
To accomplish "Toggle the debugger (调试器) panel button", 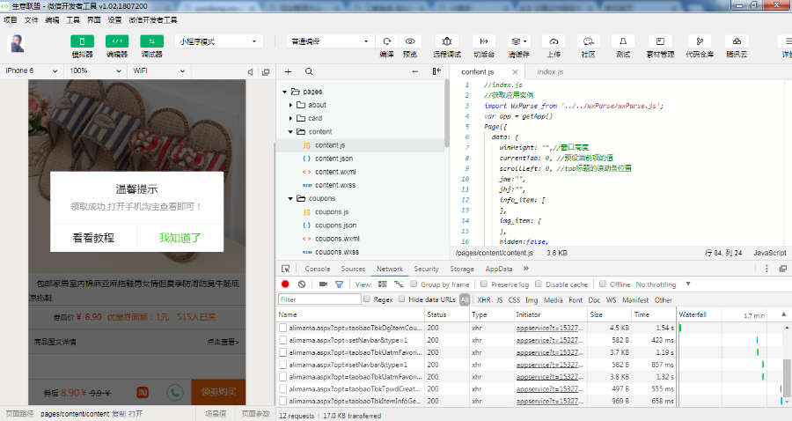I will pos(152,41).
